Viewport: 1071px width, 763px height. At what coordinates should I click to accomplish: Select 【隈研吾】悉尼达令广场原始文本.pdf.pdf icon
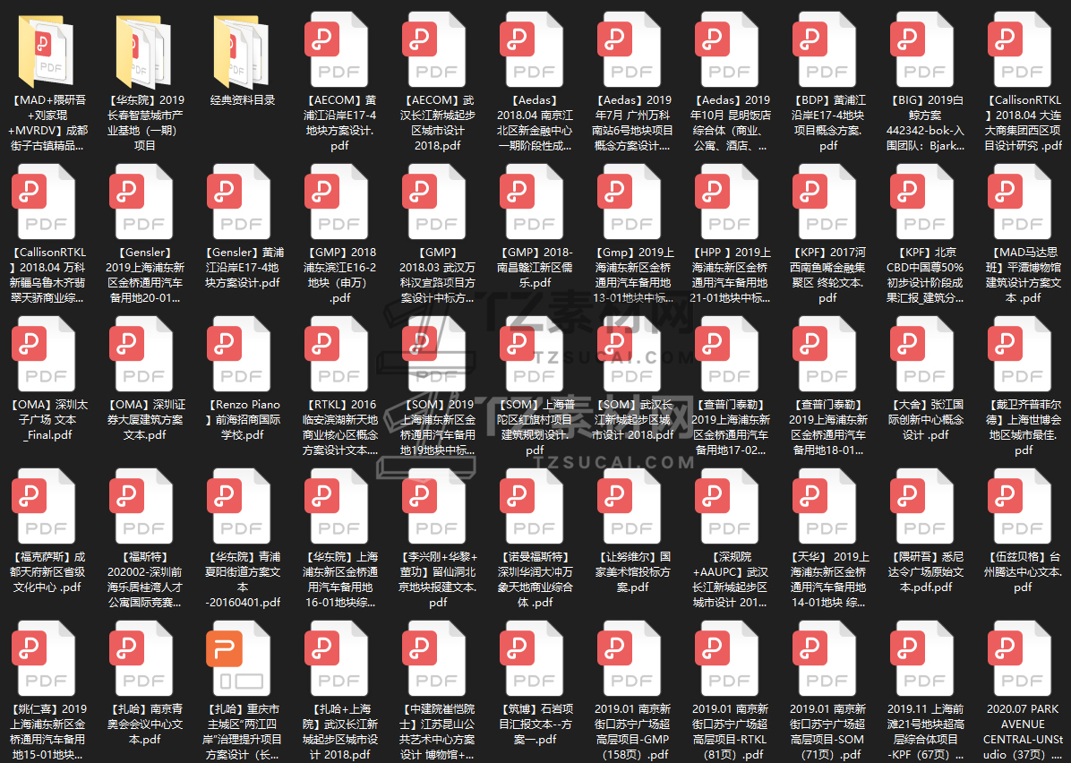pos(922,507)
